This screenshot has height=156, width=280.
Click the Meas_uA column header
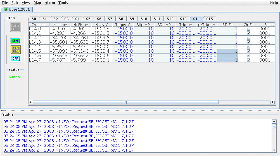pyautogui.click(x=60, y=25)
